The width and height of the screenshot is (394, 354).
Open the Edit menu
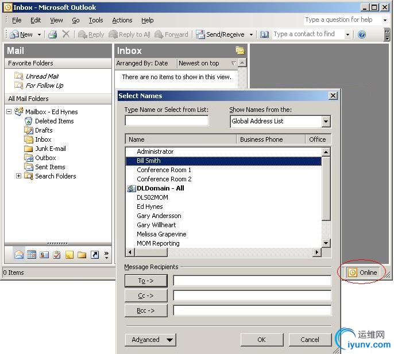click(x=36, y=20)
